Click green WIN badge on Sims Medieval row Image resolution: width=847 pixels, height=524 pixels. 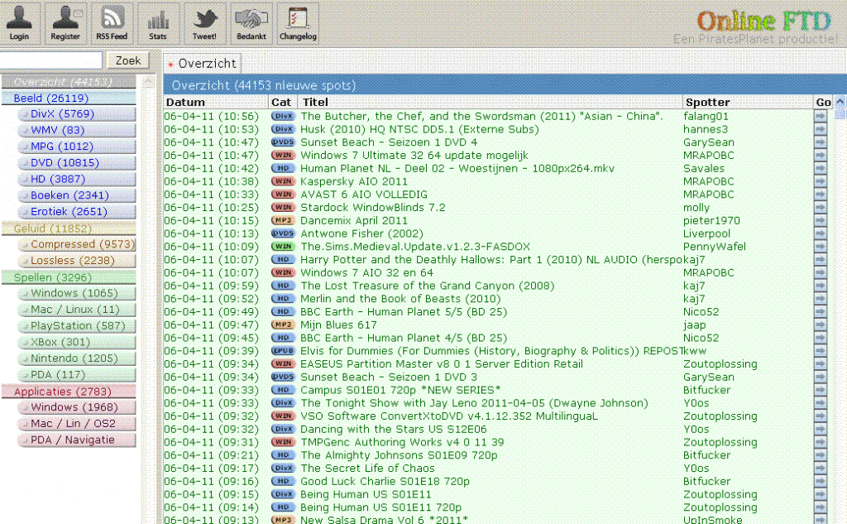point(283,247)
